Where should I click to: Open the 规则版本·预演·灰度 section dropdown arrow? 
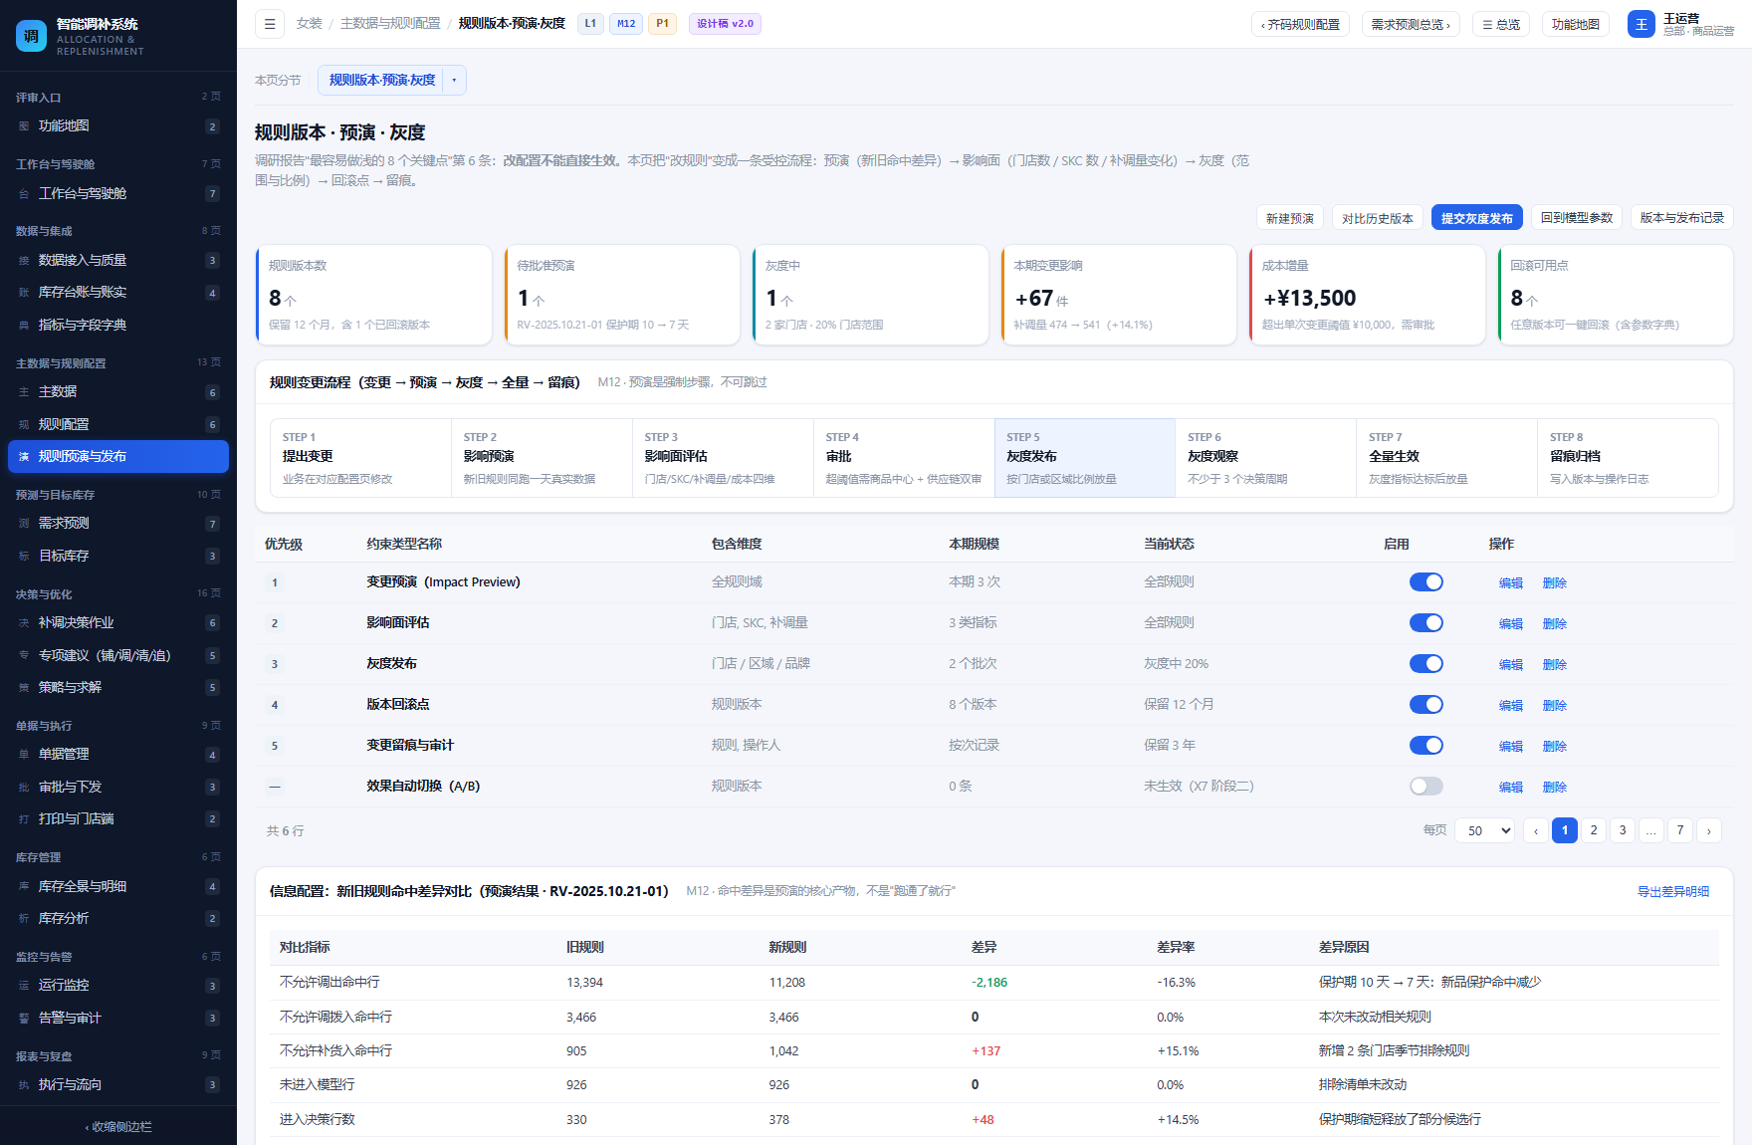[x=454, y=81]
